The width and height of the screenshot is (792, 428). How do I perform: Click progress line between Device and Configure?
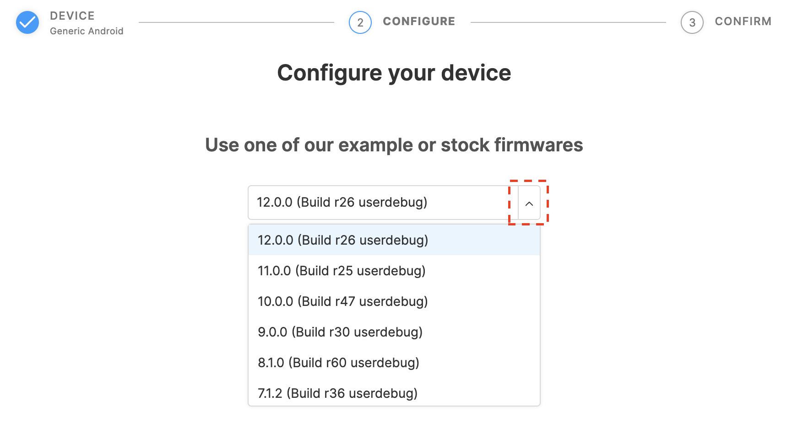tap(236, 22)
